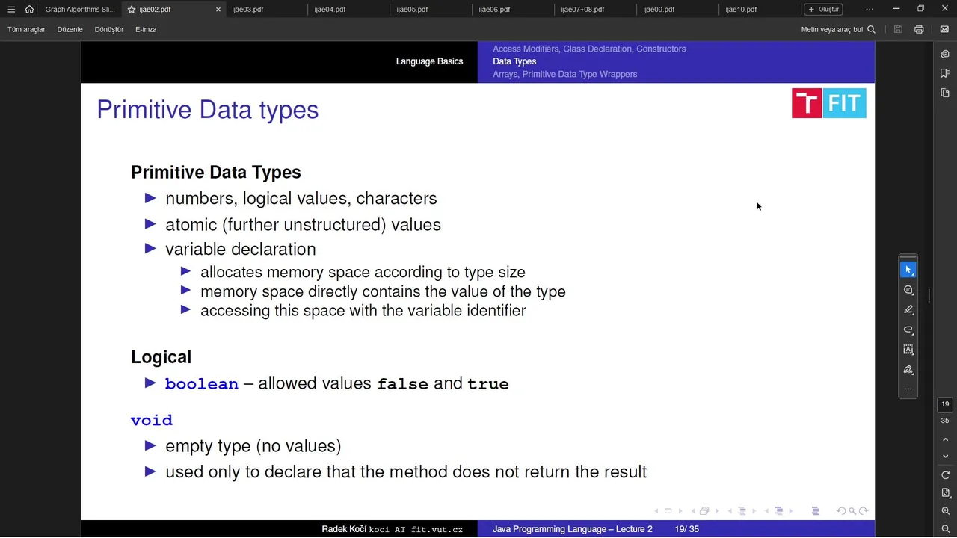Open the hamburger main menu
Viewport: 957px width, 538px height.
11,10
